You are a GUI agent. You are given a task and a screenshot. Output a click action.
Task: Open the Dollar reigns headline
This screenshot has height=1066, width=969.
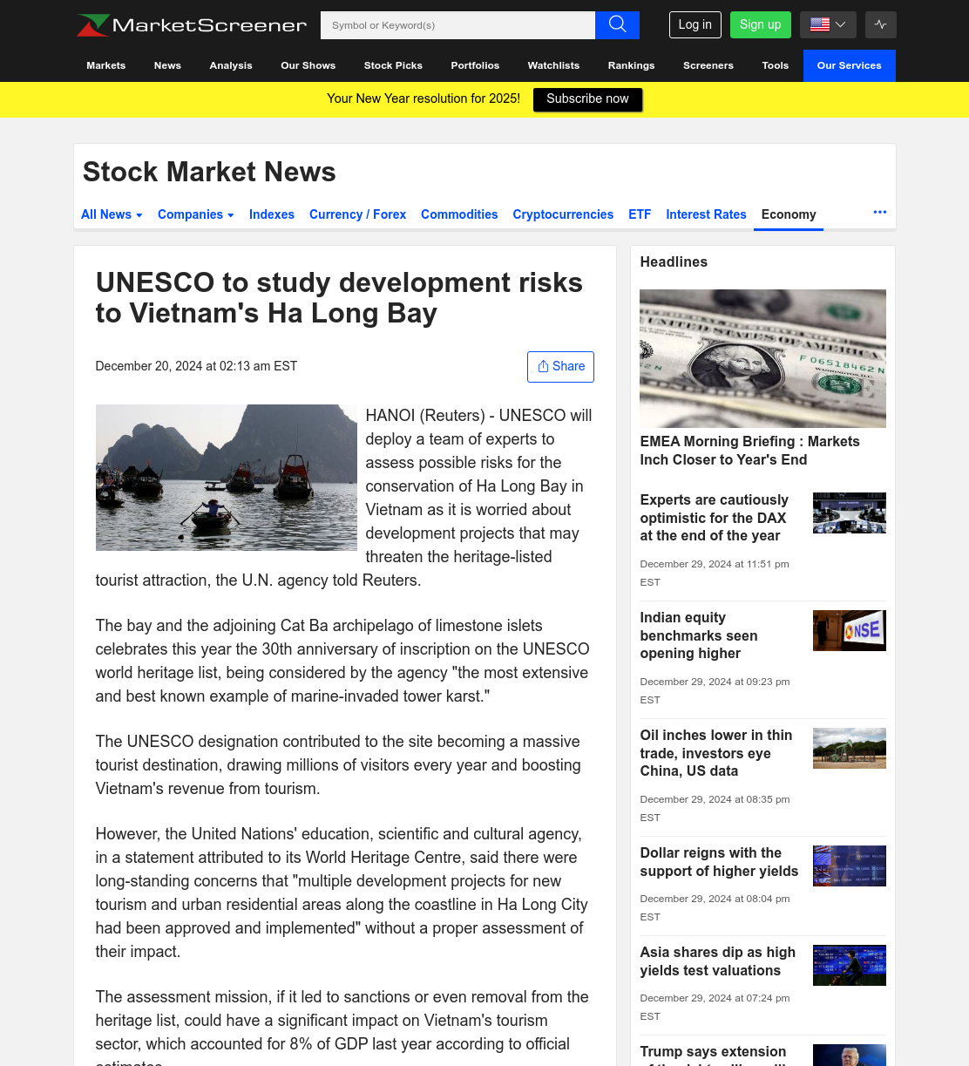719,862
